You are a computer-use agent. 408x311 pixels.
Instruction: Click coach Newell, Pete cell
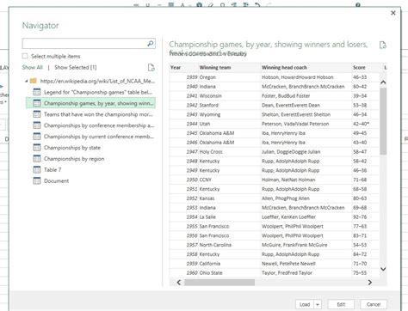[x=306, y=264]
